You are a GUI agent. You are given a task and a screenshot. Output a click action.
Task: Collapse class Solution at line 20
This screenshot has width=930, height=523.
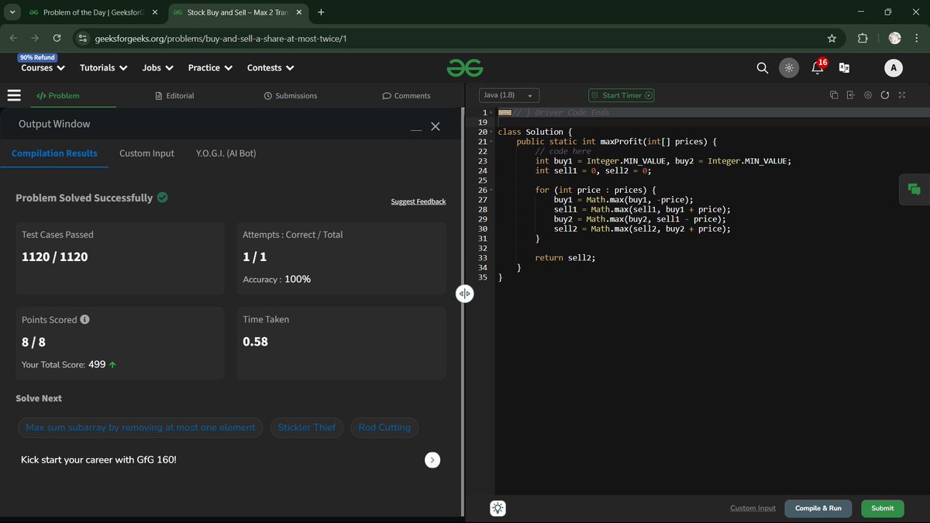(491, 132)
